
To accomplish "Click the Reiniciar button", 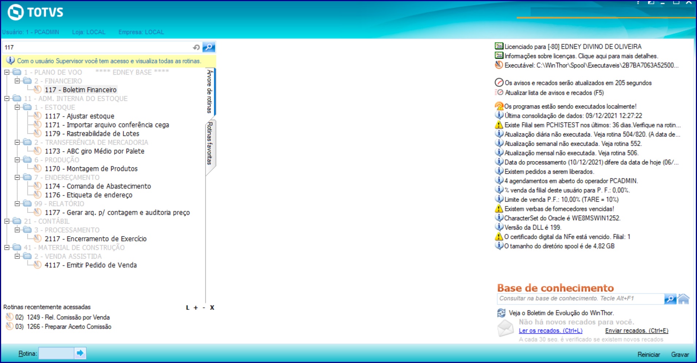I will pyautogui.click(x=648, y=354).
